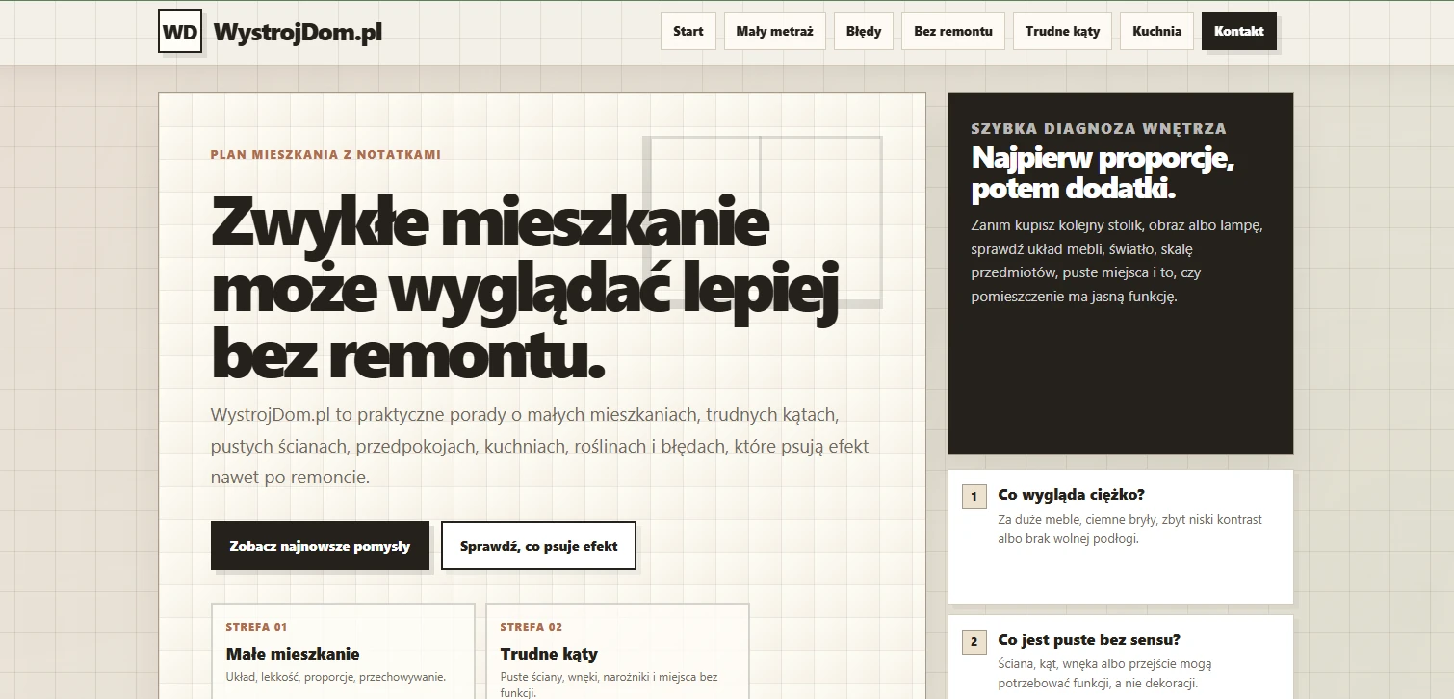
Task: Click Zobacz najnowsze pomysły button
Action: 320,546
